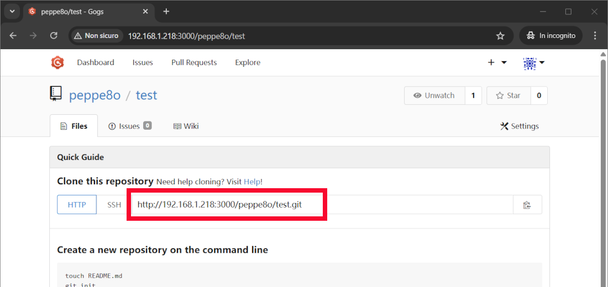Open the Wiki tab
The height and width of the screenshot is (287, 608).
tap(186, 126)
